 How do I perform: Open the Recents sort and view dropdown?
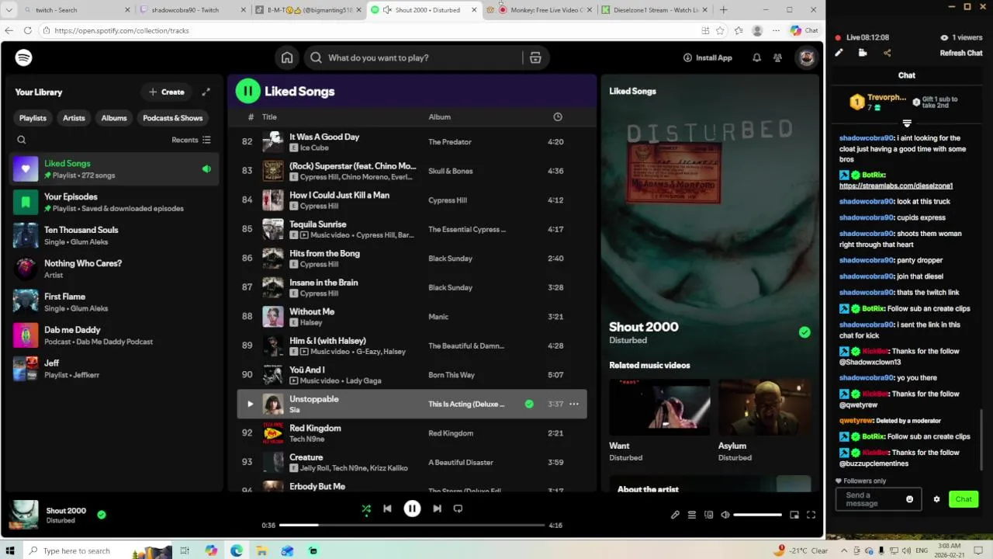click(x=191, y=140)
